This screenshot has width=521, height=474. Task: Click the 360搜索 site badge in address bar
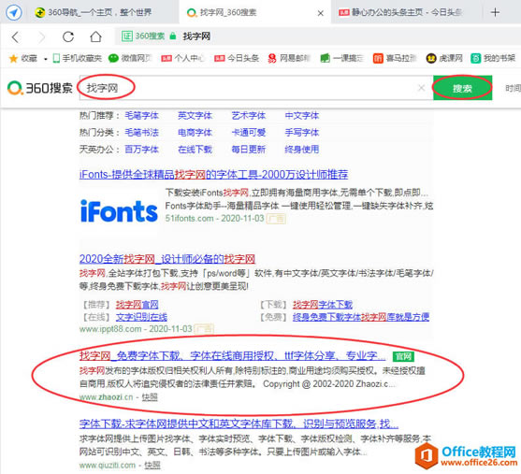pyautogui.click(x=143, y=36)
